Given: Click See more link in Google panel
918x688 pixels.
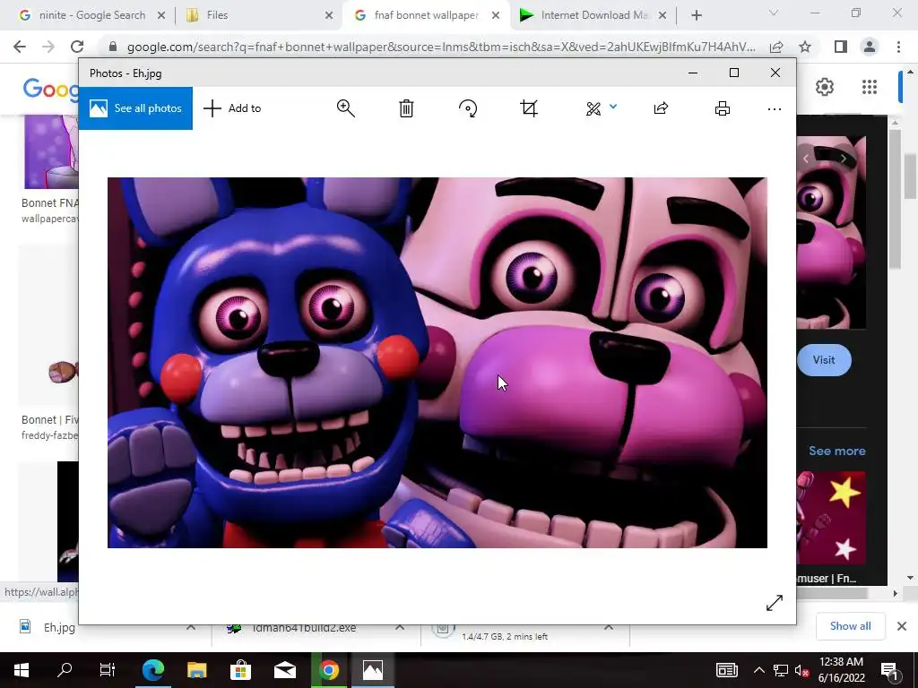Looking at the screenshot, I should 836,451.
